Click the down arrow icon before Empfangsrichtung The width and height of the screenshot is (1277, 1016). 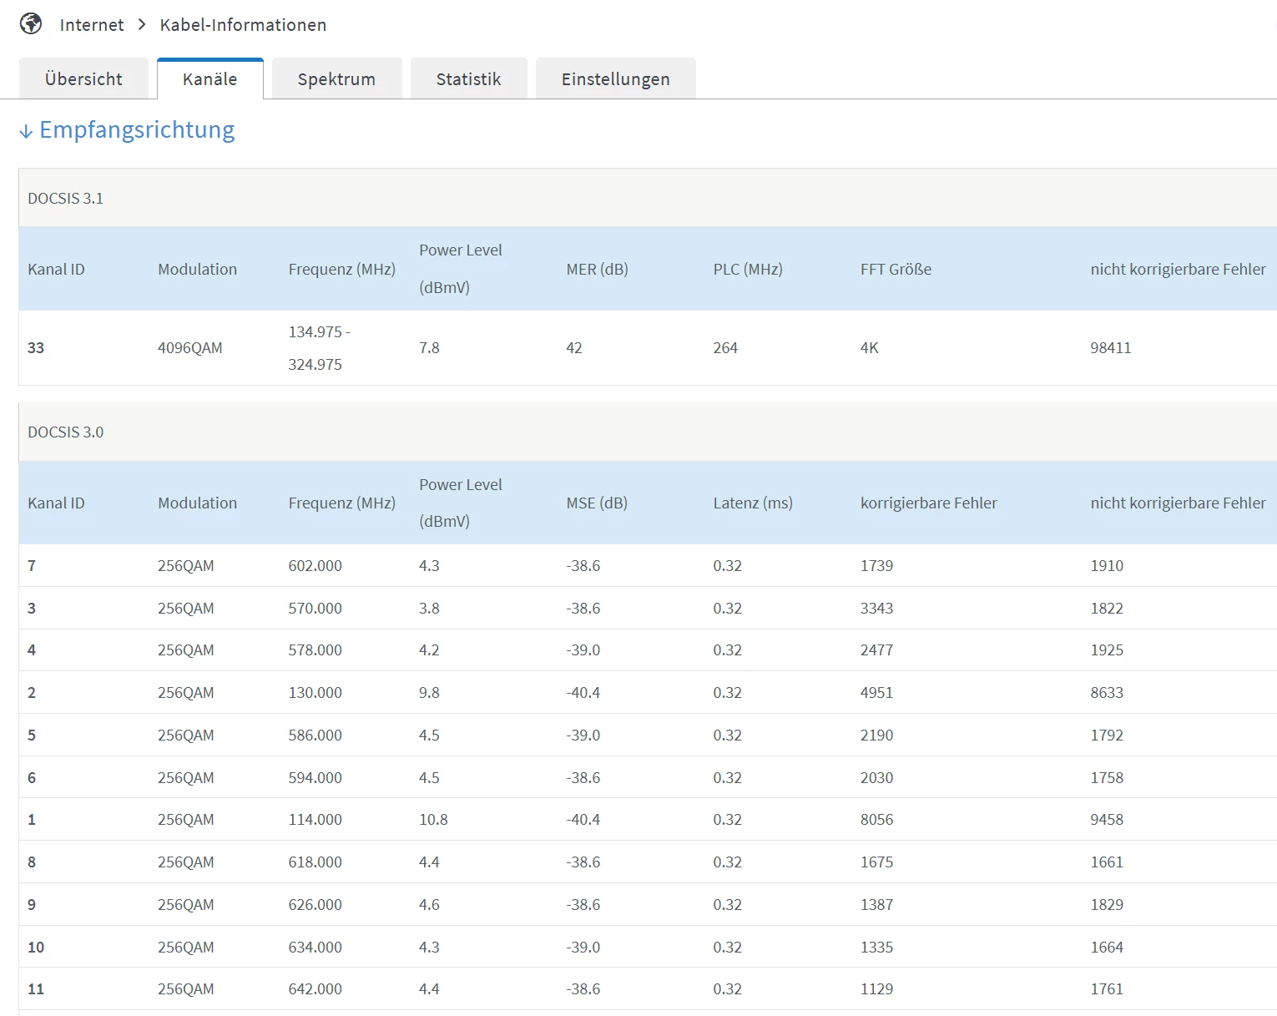pyautogui.click(x=26, y=131)
